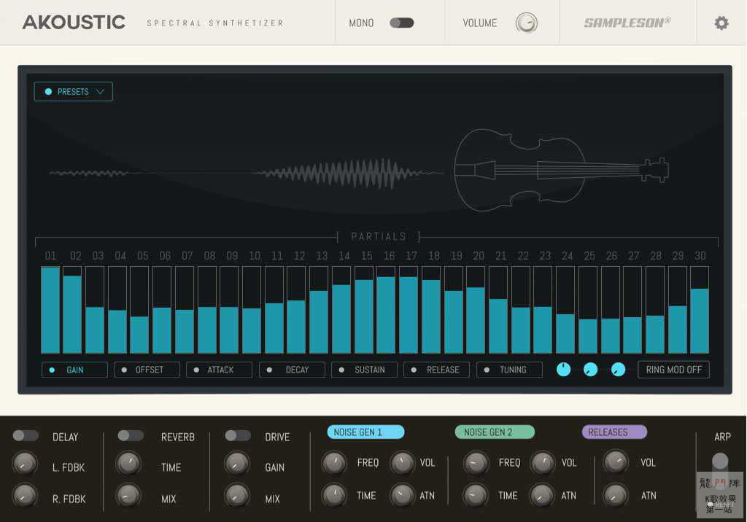Select the RELEASE partials tab
The width and height of the screenshot is (747, 522).
point(437,370)
